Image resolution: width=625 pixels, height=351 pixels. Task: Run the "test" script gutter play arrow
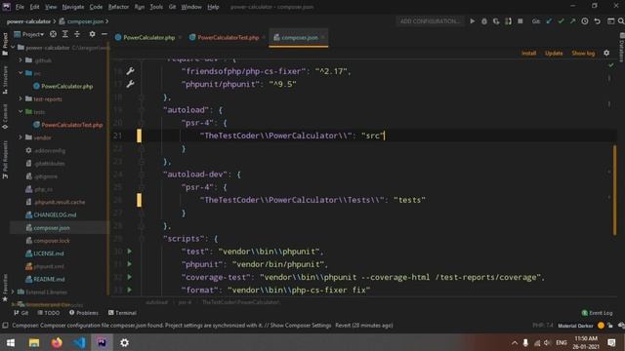point(130,252)
